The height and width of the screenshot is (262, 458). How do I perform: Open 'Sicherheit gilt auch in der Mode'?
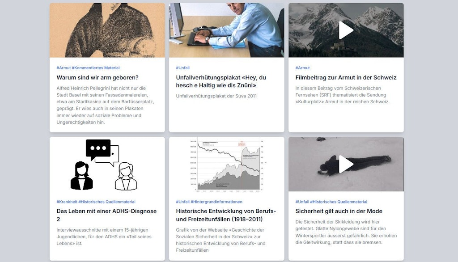339,211
